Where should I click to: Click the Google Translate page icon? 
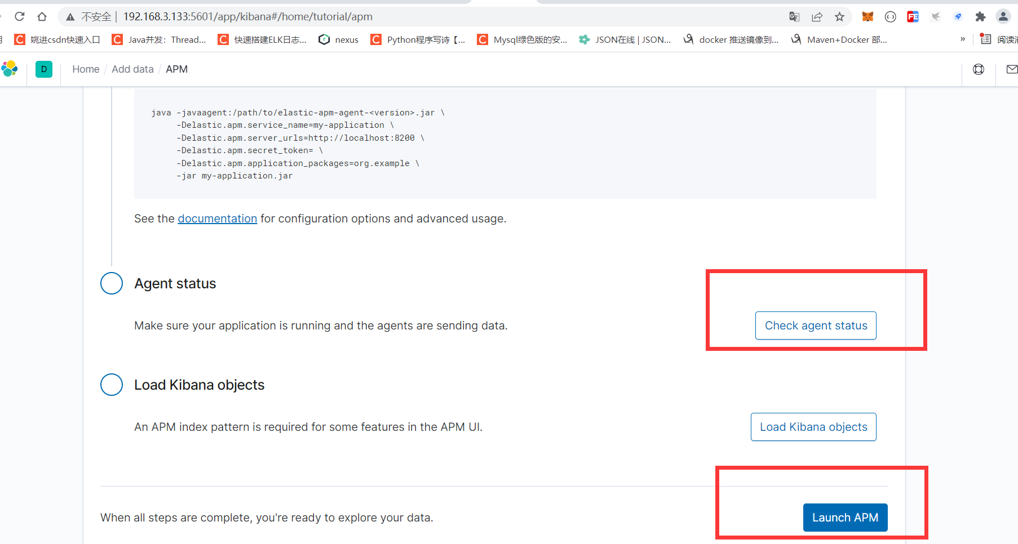click(794, 16)
